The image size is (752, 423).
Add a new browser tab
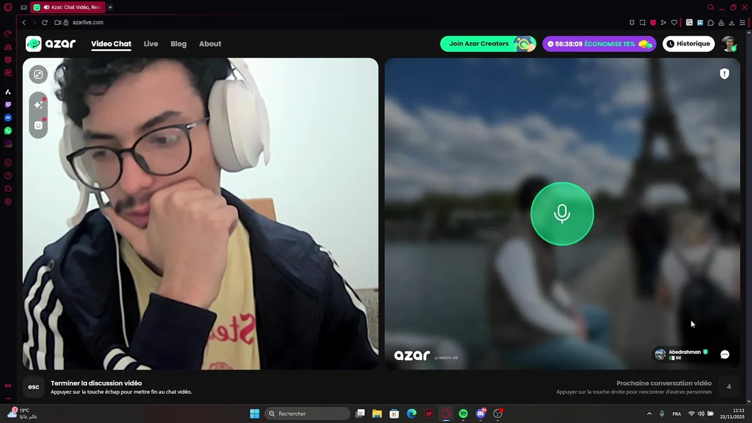point(110,8)
